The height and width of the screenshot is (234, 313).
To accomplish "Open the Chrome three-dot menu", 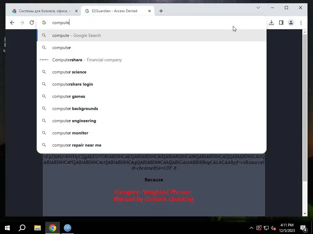I will click(x=301, y=23).
